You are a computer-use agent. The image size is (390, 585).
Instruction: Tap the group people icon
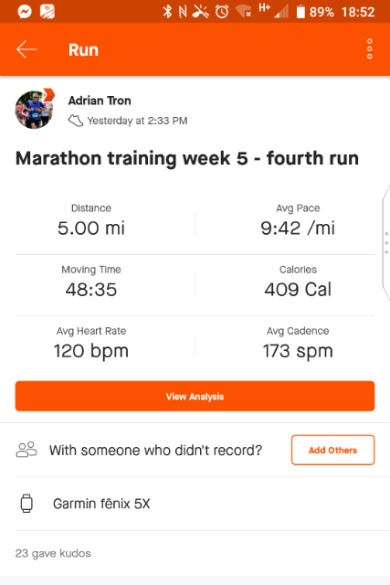[26, 450]
